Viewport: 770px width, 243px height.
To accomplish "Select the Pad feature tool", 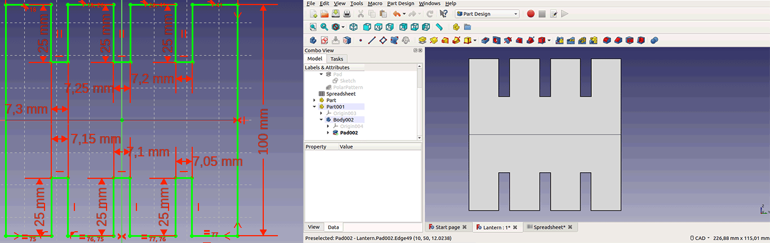I will [422, 40].
